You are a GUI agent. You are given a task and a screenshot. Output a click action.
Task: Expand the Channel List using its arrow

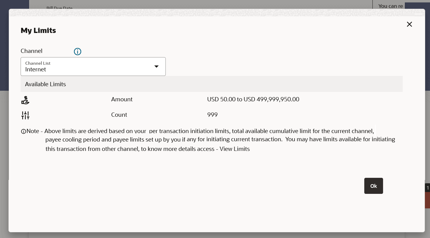click(x=156, y=67)
